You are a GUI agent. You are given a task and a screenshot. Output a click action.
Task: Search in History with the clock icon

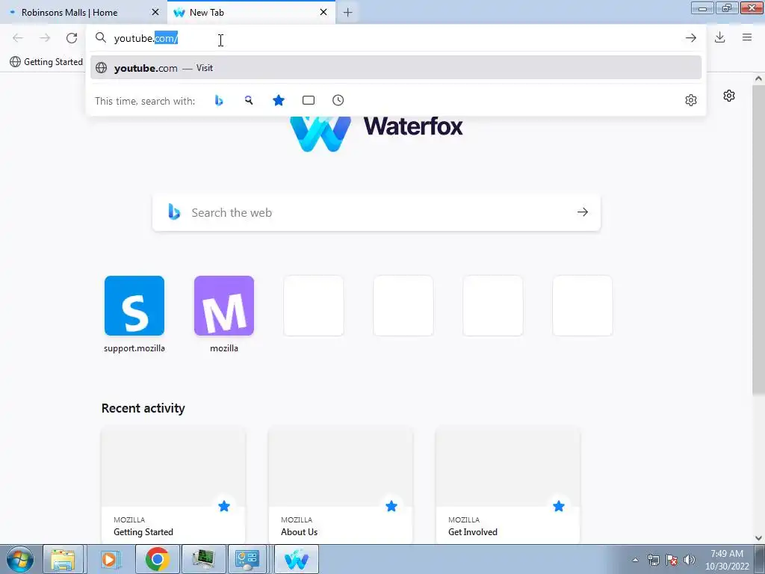338,101
